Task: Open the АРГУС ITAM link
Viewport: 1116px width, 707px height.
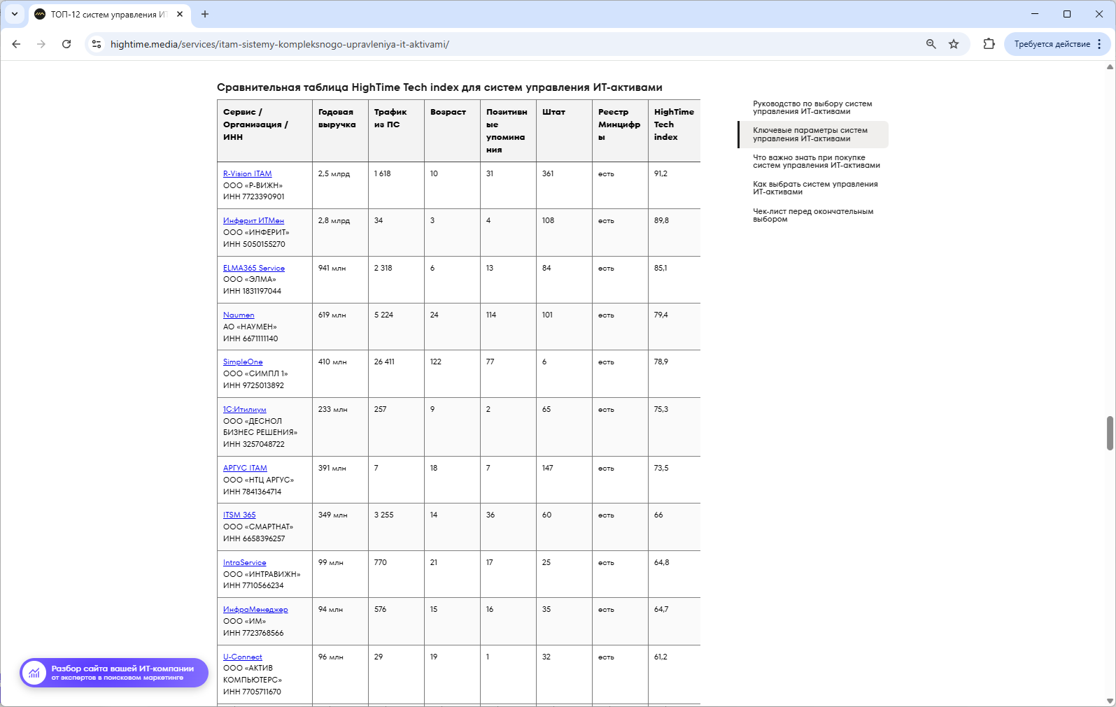Action: click(x=245, y=468)
